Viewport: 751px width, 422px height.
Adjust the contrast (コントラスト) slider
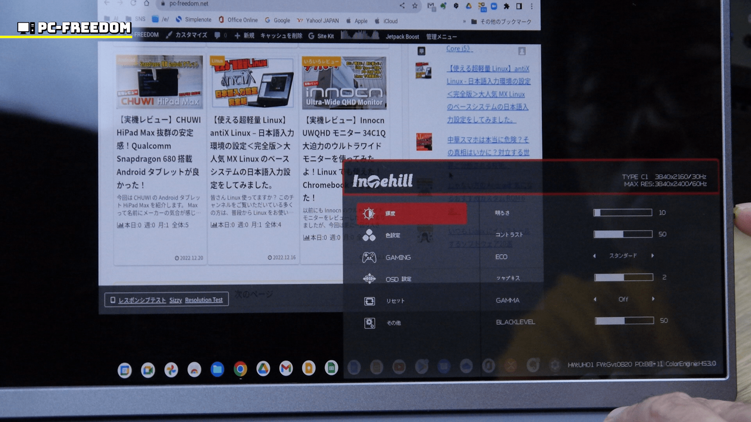pos(623,234)
